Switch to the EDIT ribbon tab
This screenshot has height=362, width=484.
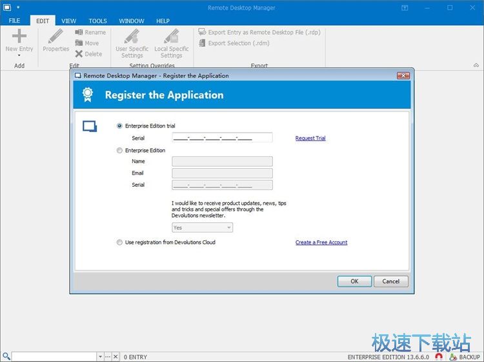(43, 21)
